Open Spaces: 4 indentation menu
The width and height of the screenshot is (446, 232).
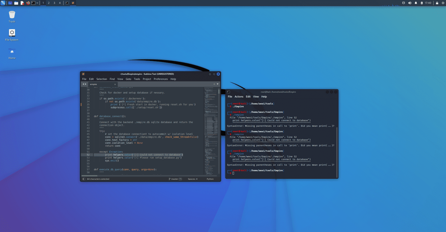(192, 179)
